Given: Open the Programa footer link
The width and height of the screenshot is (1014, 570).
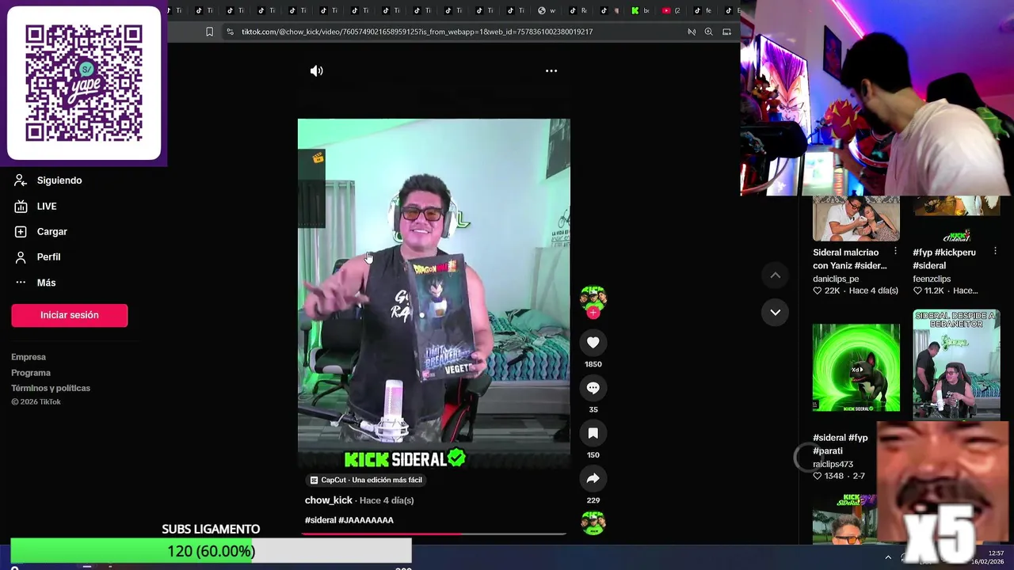Looking at the screenshot, I should (31, 373).
